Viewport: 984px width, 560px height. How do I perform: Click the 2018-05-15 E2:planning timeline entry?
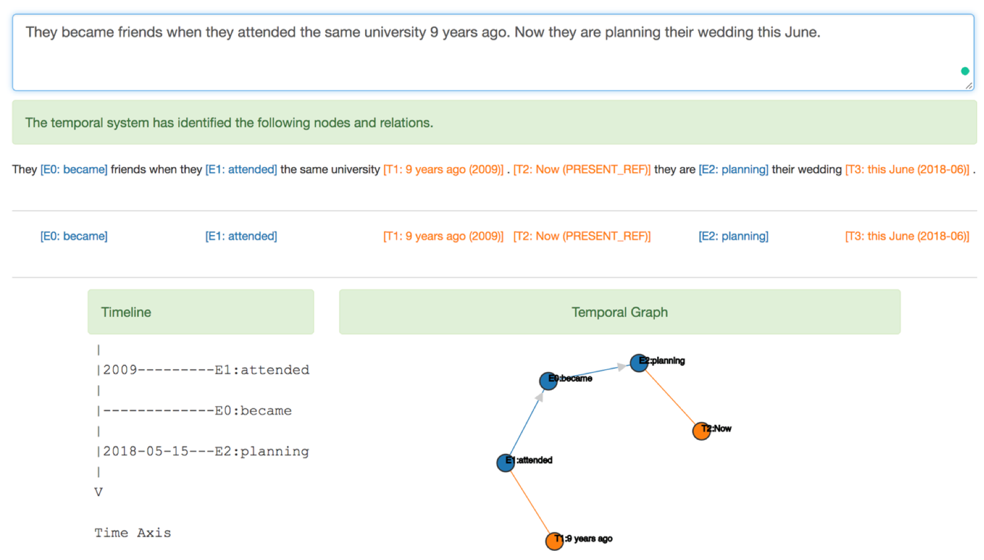coord(206,452)
